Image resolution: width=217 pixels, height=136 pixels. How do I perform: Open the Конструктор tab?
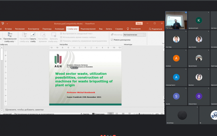coord(33,29)
